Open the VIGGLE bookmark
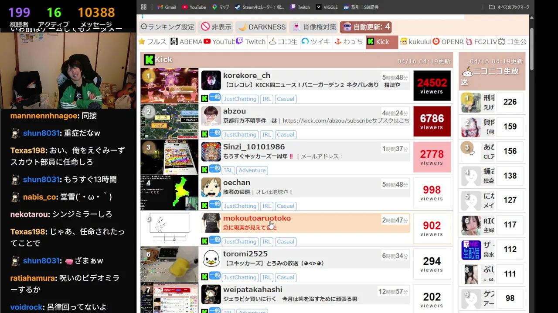558x313 pixels. 327,7
